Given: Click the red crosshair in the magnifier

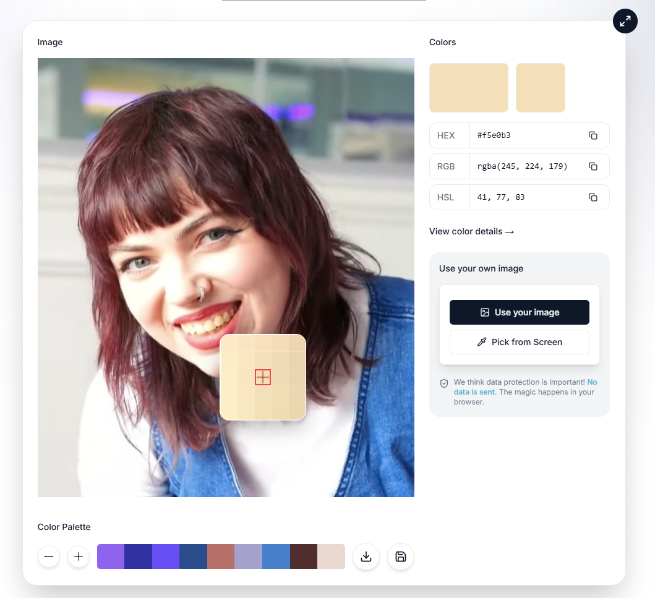Looking at the screenshot, I should (263, 377).
